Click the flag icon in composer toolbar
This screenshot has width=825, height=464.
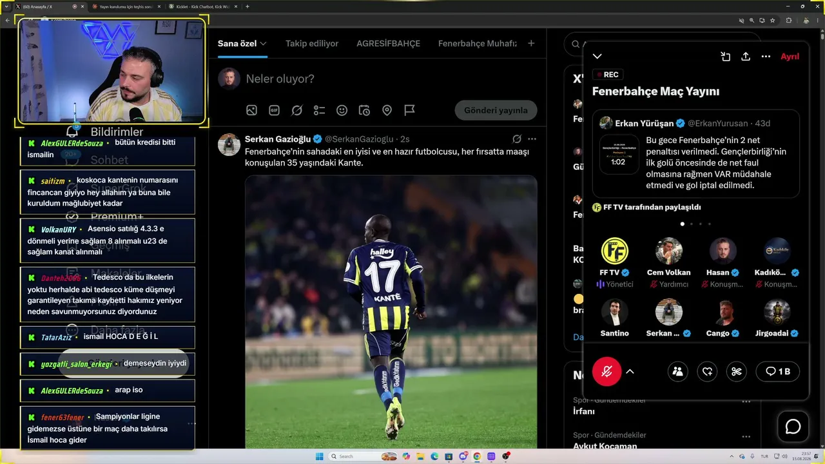point(409,110)
